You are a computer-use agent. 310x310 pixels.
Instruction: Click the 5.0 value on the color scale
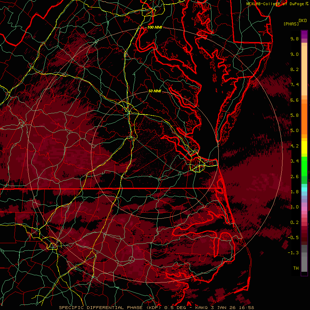294,131
